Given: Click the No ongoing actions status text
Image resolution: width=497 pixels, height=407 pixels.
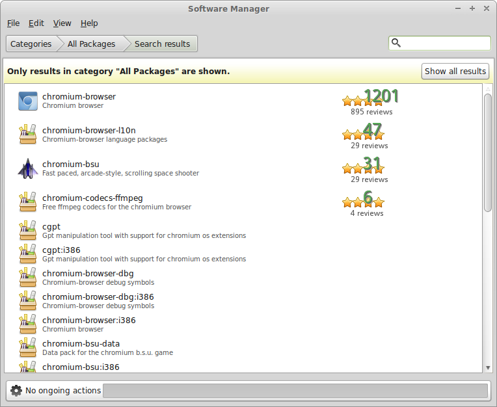Looking at the screenshot, I should tap(63, 391).
